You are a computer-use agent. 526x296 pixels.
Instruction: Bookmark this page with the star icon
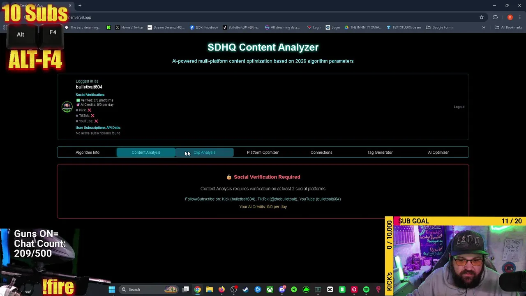click(x=482, y=17)
